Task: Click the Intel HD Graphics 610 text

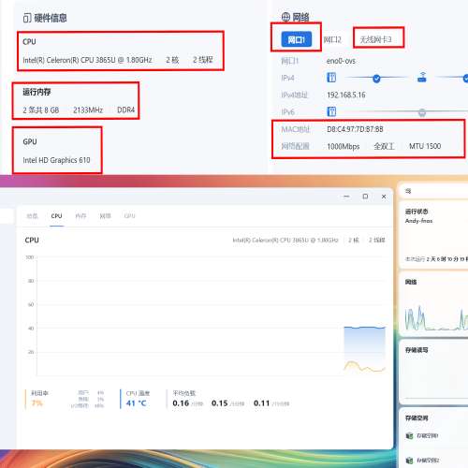Action: point(56,160)
